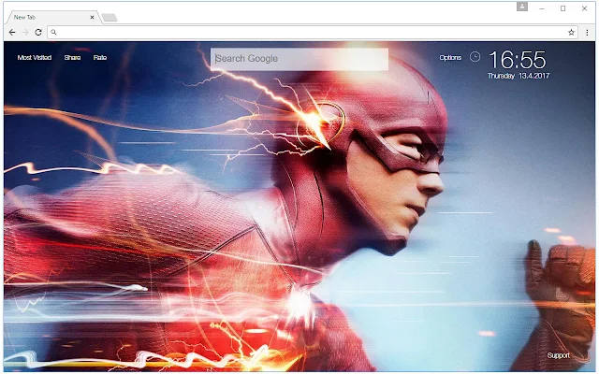Viewport: 599px width, 374px height.
Task: Open a new tab with the tab button
Action: [x=110, y=18]
